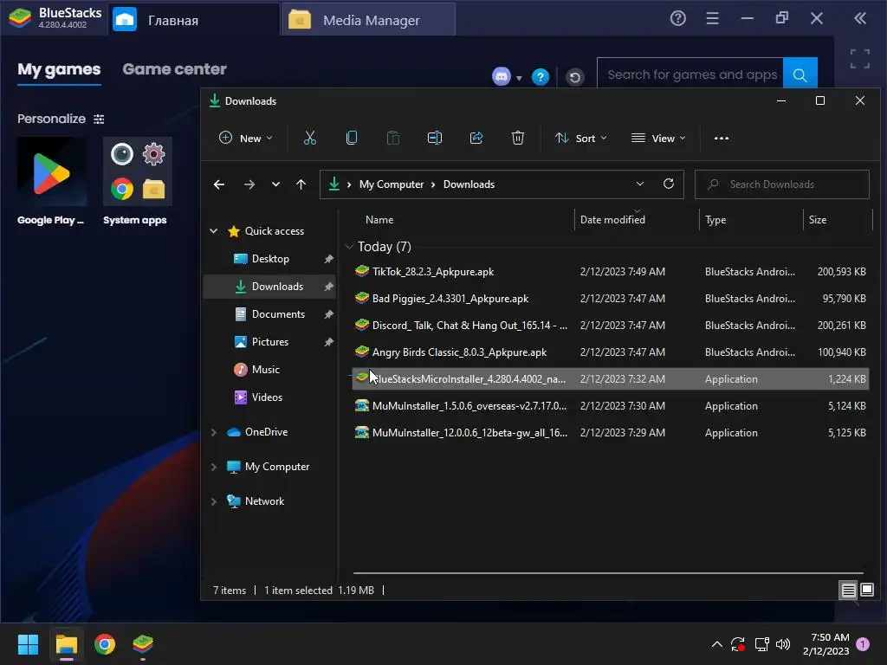Switch to the Media Manager tab

click(x=369, y=20)
